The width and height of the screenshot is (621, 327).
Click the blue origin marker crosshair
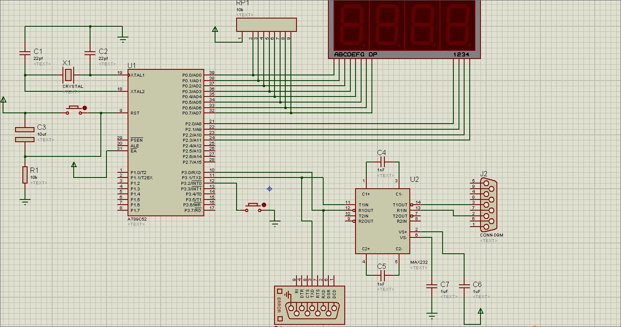(269, 189)
